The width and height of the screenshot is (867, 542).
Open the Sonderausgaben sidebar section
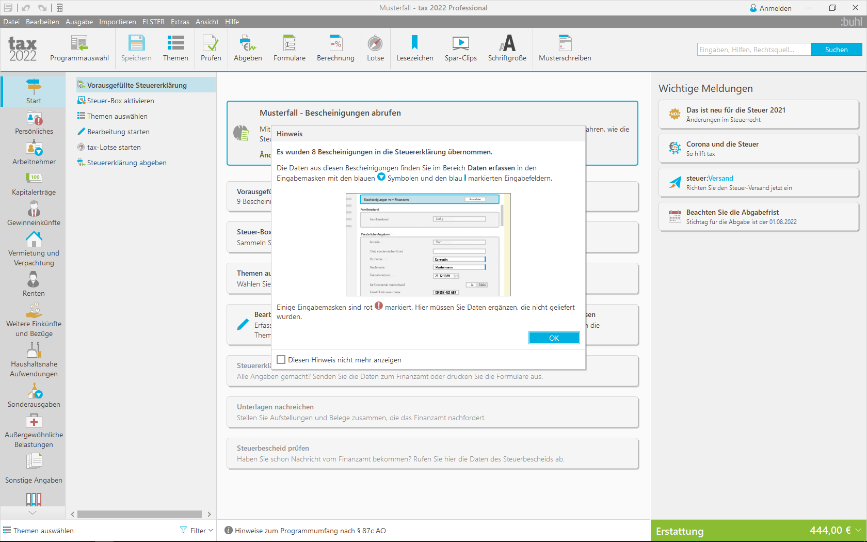click(34, 396)
